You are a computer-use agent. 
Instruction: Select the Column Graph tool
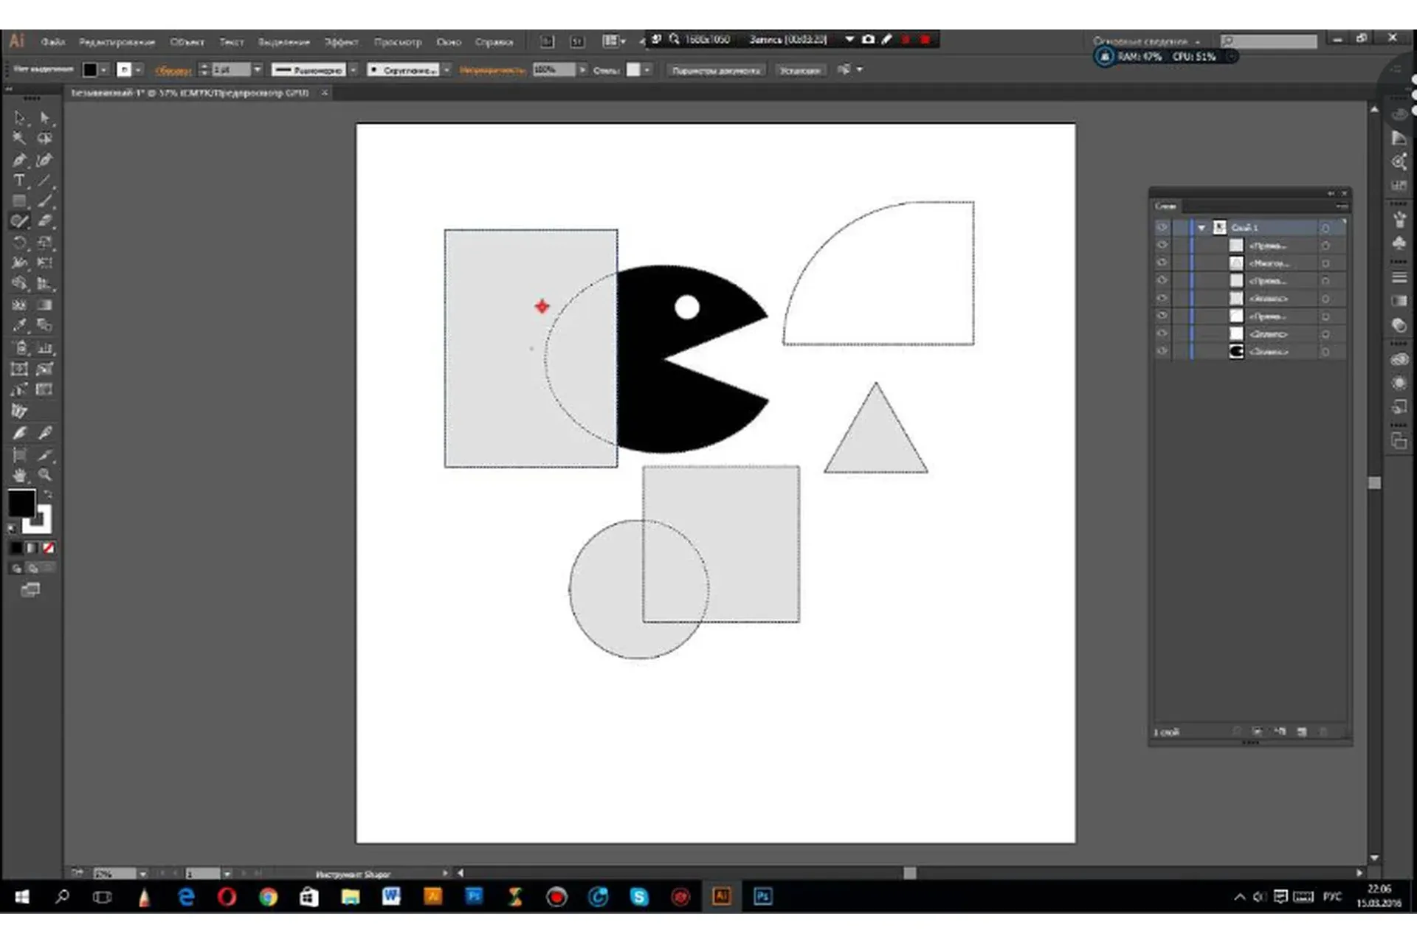[45, 348]
